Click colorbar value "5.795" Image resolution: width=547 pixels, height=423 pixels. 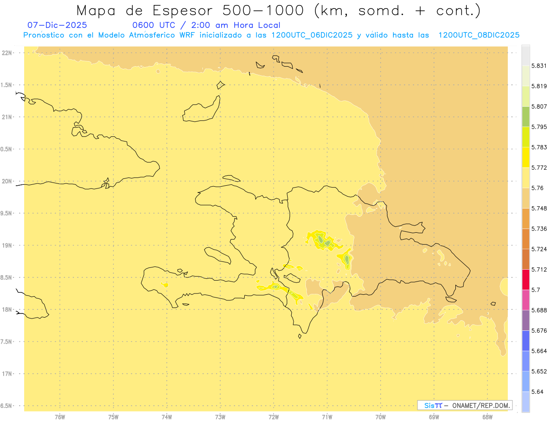pyautogui.click(x=539, y=127)
